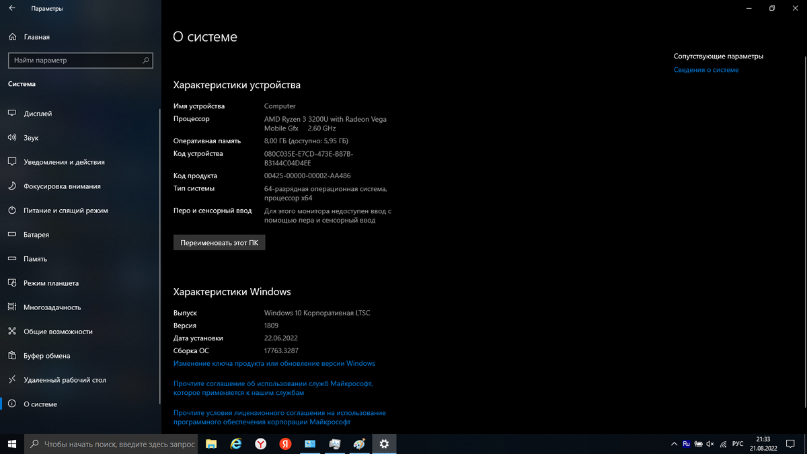Open the red Я Yandex taskbar icon
This screenshot has width=807, height=454.
tap(285, 444)
